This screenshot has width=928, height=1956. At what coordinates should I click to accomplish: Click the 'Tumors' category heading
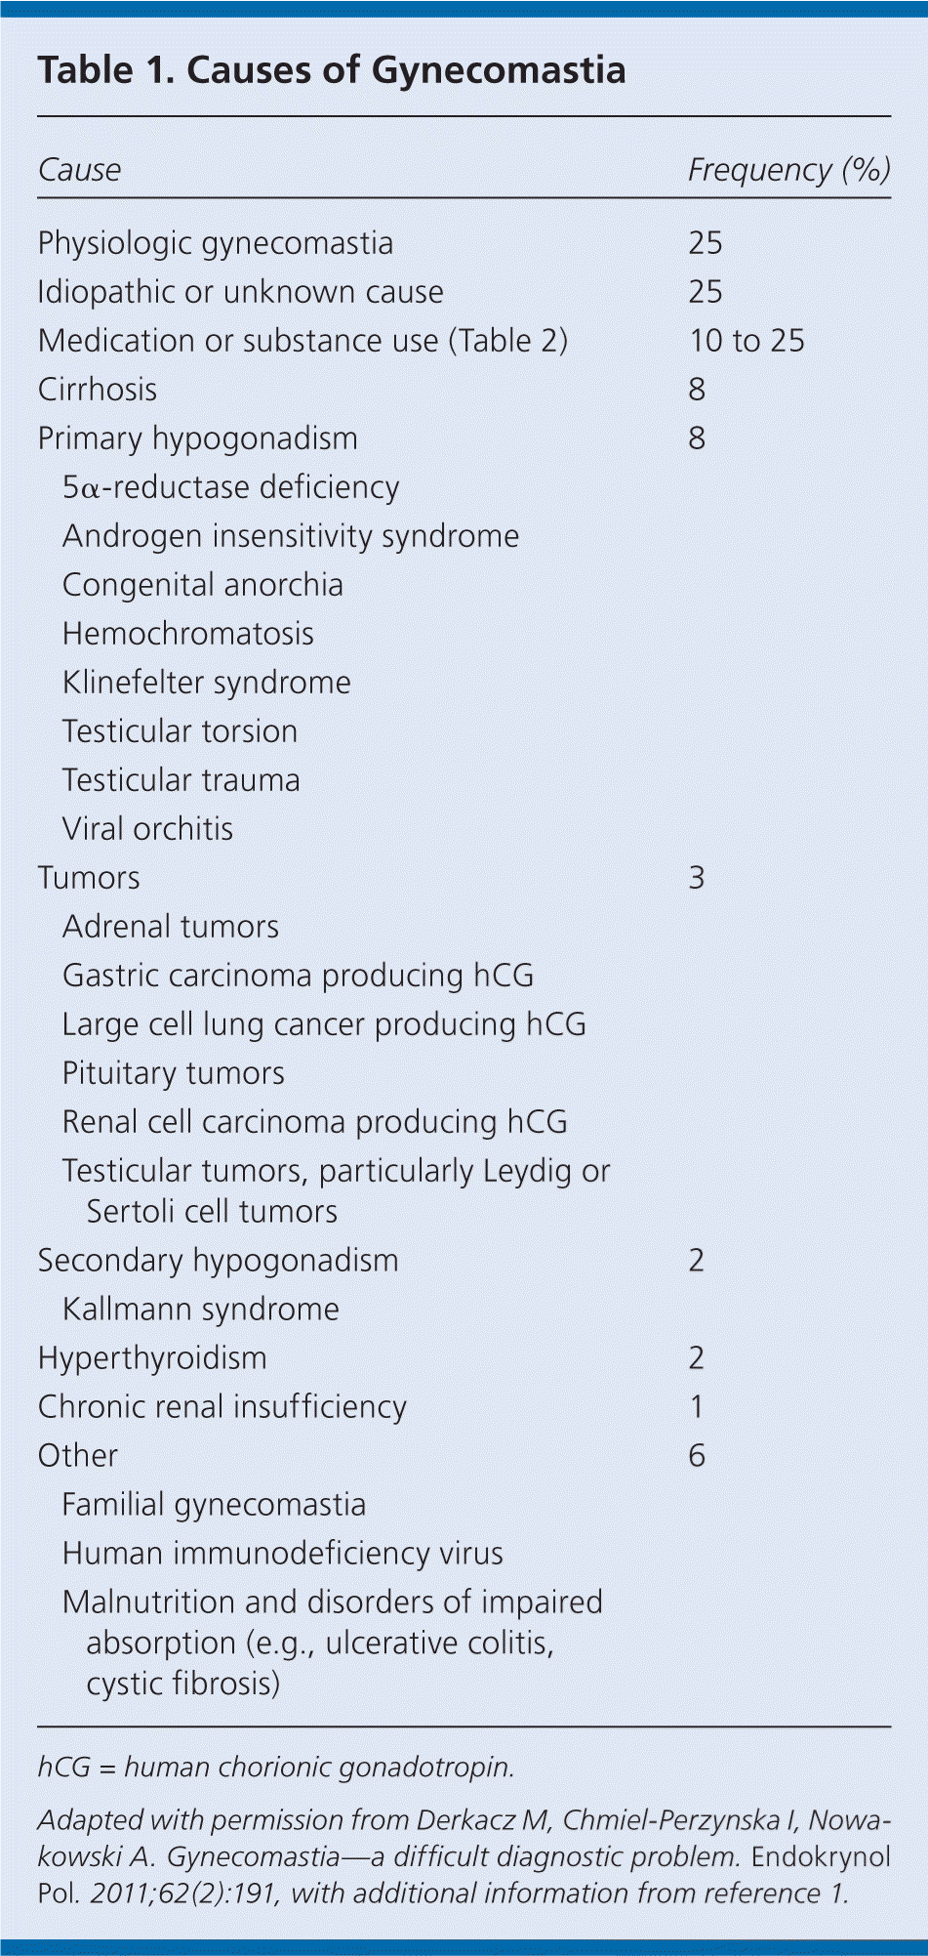89,878
